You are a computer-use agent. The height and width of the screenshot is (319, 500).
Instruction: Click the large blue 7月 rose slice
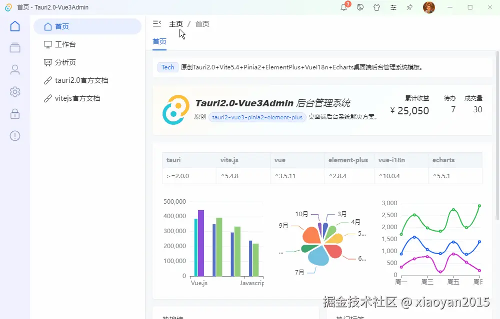318,256
